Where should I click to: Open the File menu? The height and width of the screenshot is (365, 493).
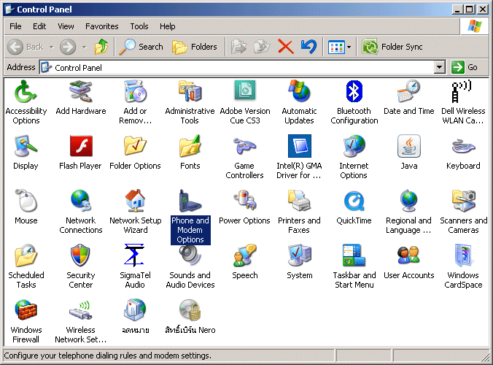(15, 26)
